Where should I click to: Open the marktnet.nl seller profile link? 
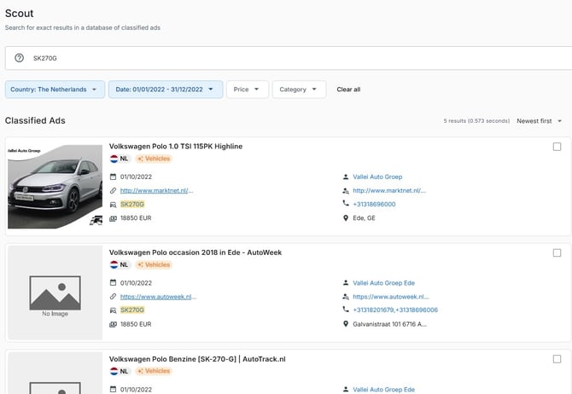click(389, 191)
